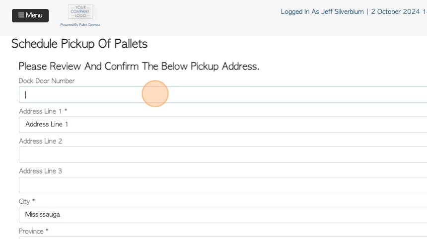Click the Address Line 3 label
This screenshot has height=239, width=427.
point(41,171)
